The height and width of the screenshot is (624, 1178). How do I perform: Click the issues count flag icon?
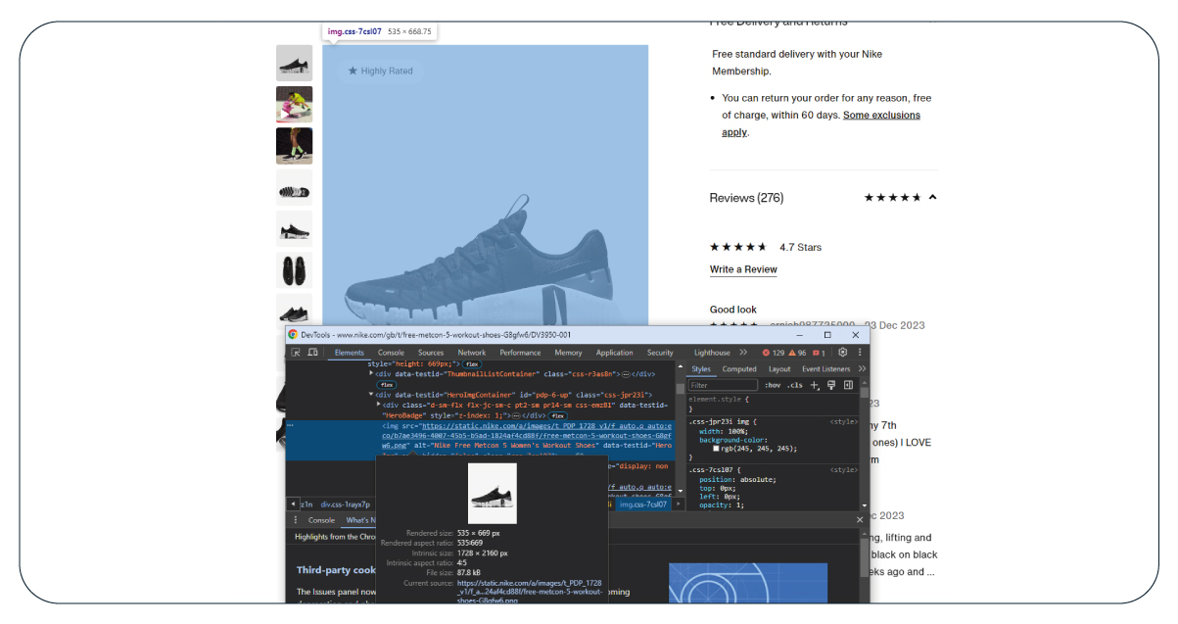click(819, 353)
